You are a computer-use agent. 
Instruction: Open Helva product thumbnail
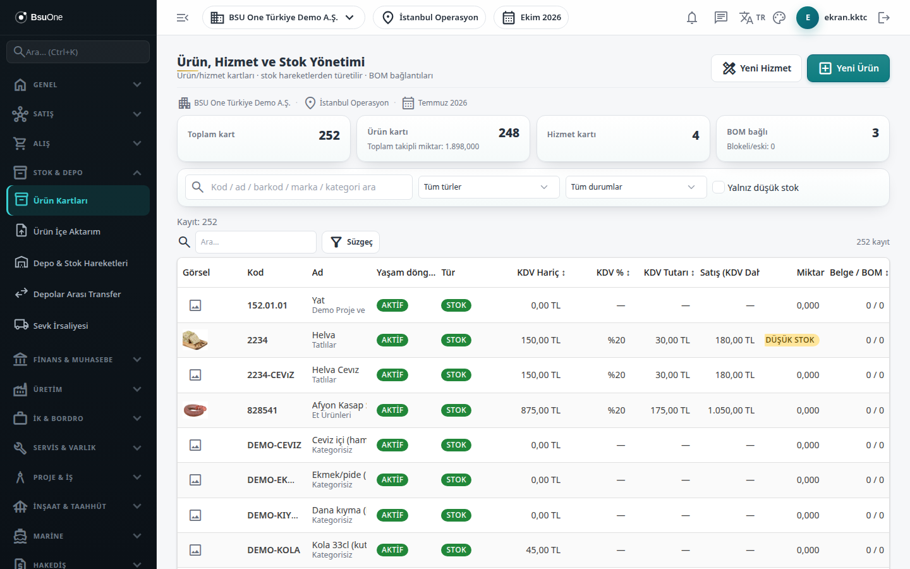[195, 340]
